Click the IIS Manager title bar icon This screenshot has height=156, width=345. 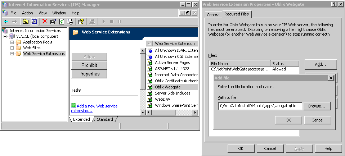pyautogui.click(x=5, y=5)
